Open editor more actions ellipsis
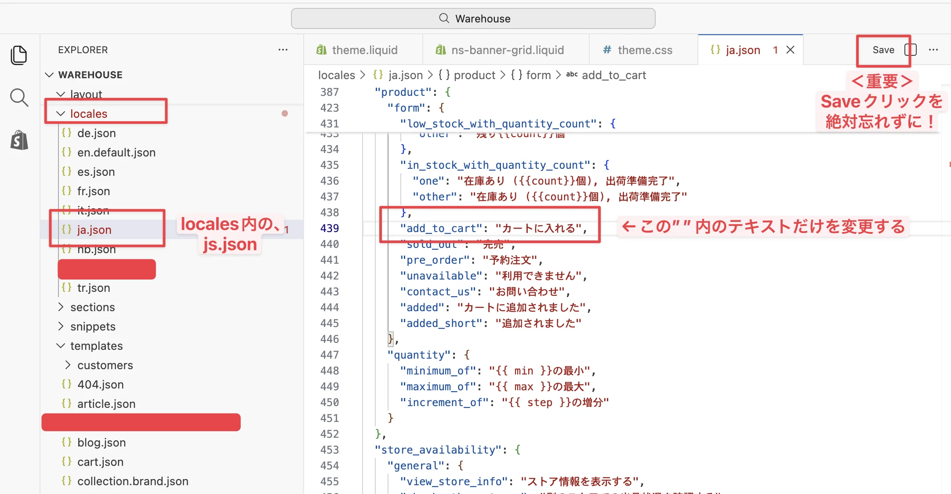This screenshot has height=494, width=951. coord(933,50)
